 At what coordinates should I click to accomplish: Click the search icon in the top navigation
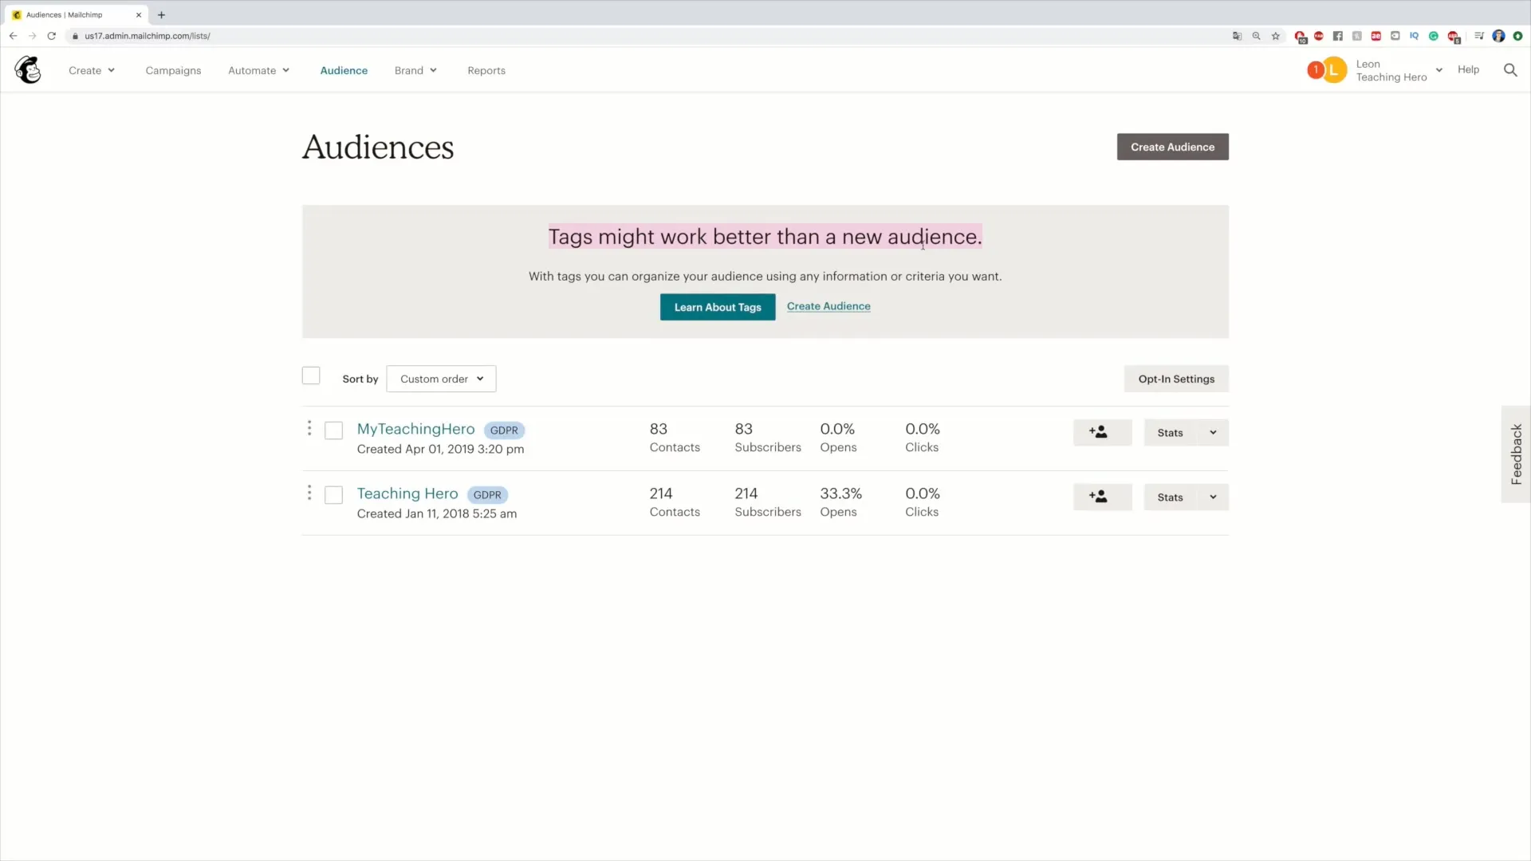coord(1510,69)
